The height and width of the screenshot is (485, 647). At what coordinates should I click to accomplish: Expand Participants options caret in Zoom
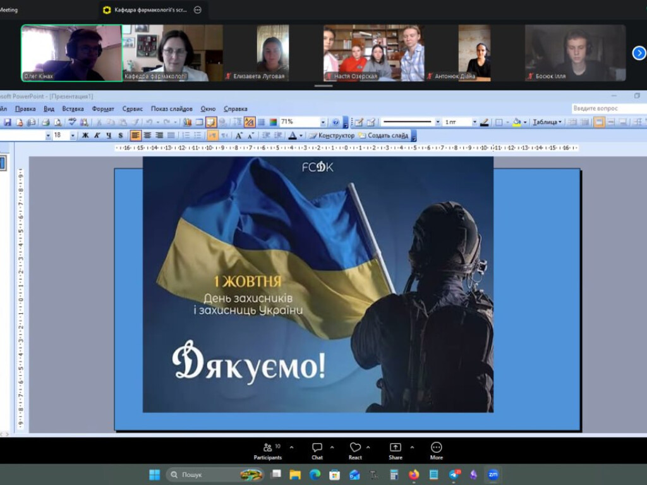[291, 448]
